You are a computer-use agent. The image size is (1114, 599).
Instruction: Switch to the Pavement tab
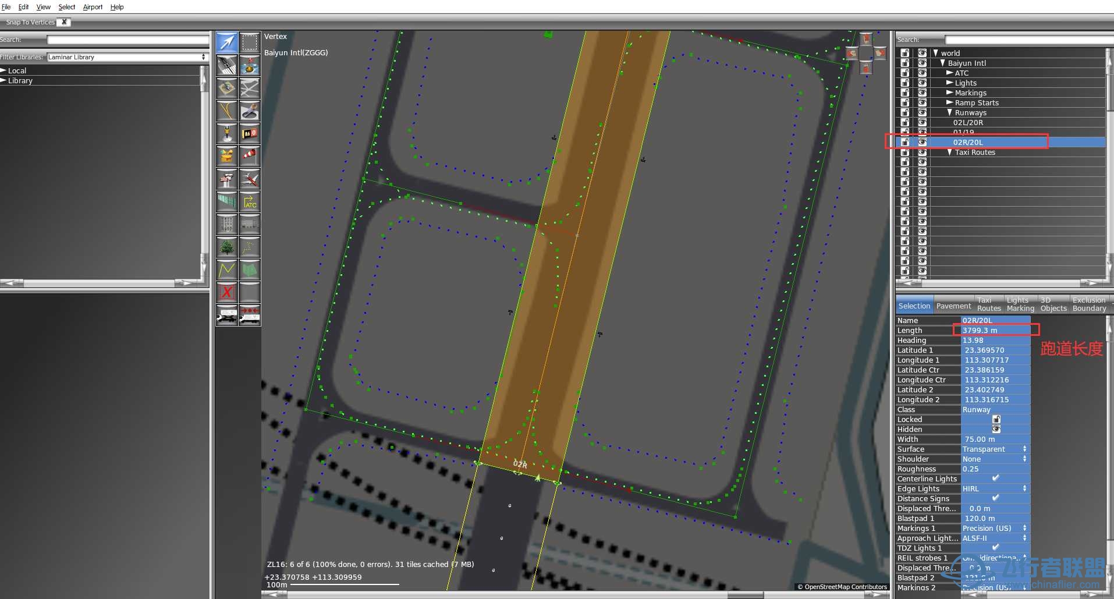pos(953,306)
